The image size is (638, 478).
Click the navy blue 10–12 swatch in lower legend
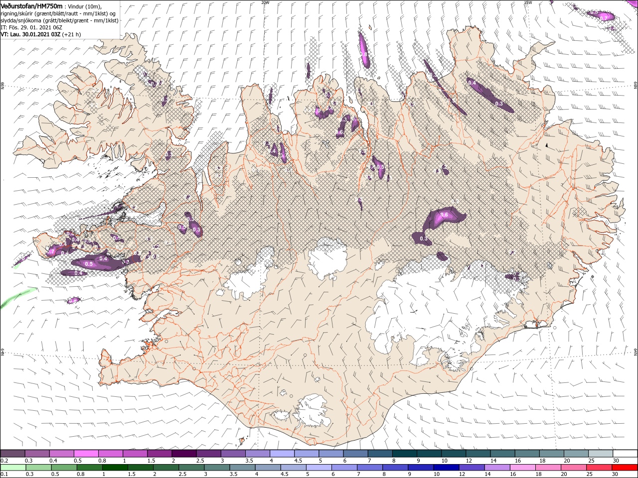(447, 467)
